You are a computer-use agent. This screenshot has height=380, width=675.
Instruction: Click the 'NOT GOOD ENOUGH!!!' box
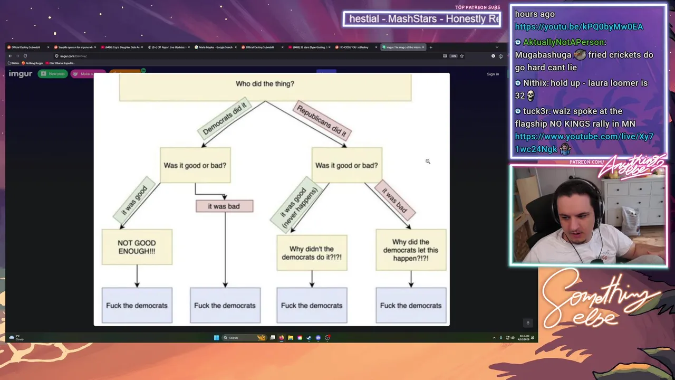pos(137,247)
